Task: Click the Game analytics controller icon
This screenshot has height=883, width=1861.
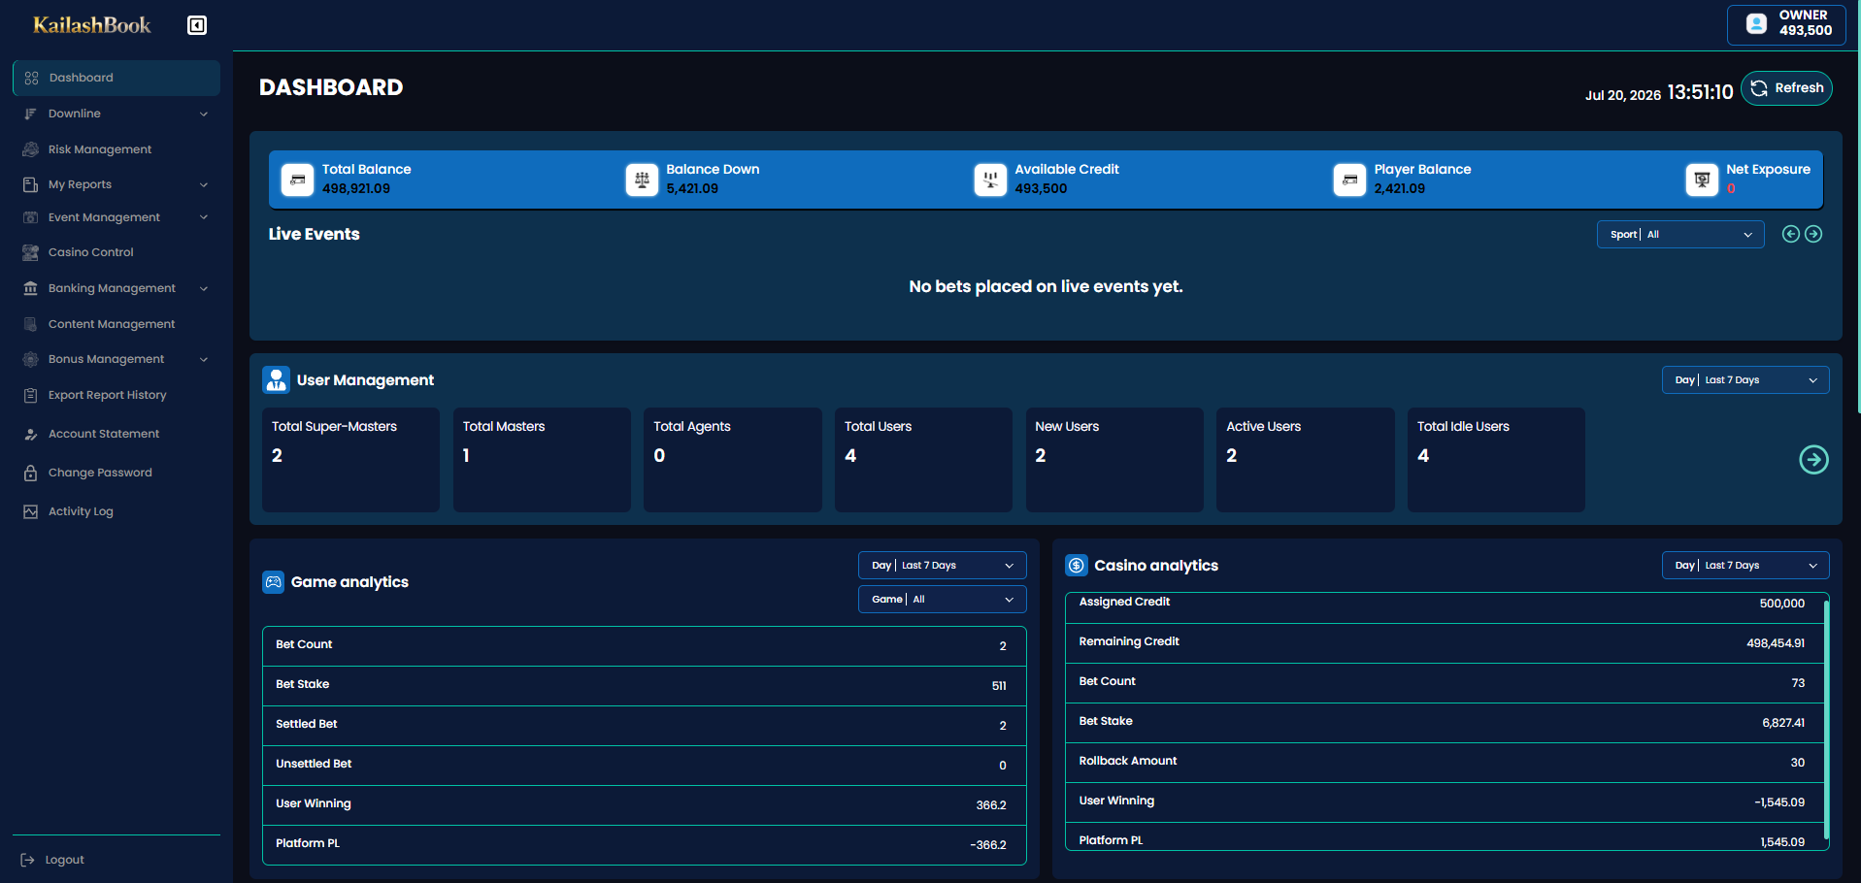Action: click(274, 582)
